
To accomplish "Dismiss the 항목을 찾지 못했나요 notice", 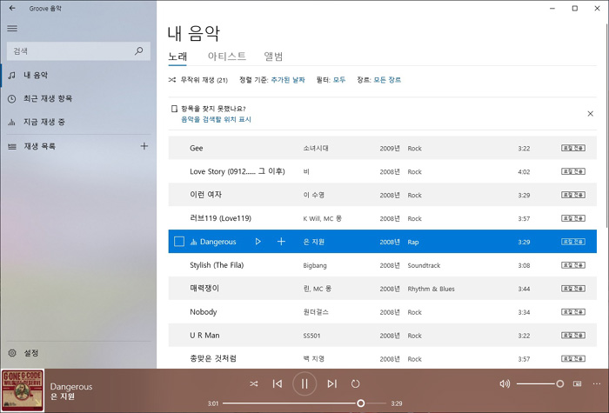I will tap(591, 114).
